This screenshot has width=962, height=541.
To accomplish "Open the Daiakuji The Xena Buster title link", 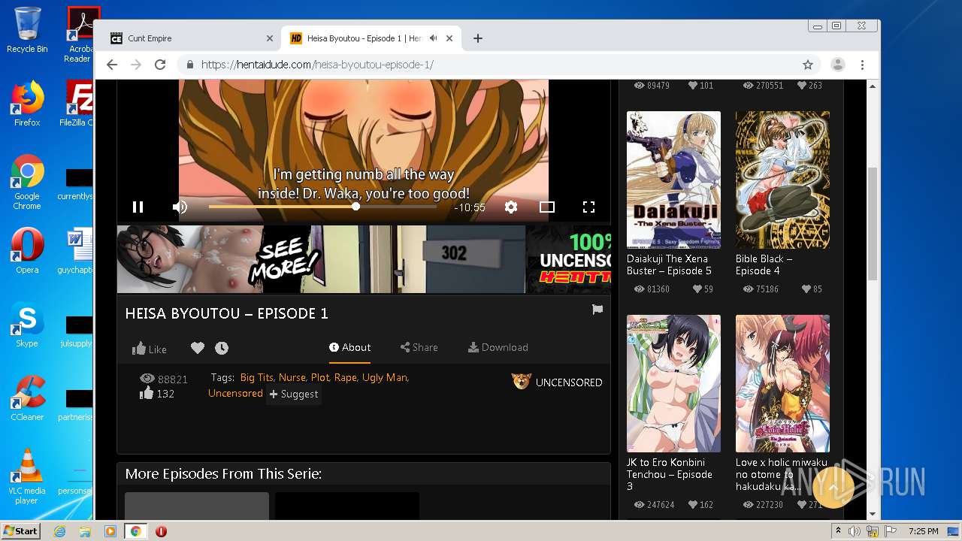I will 669,264.
